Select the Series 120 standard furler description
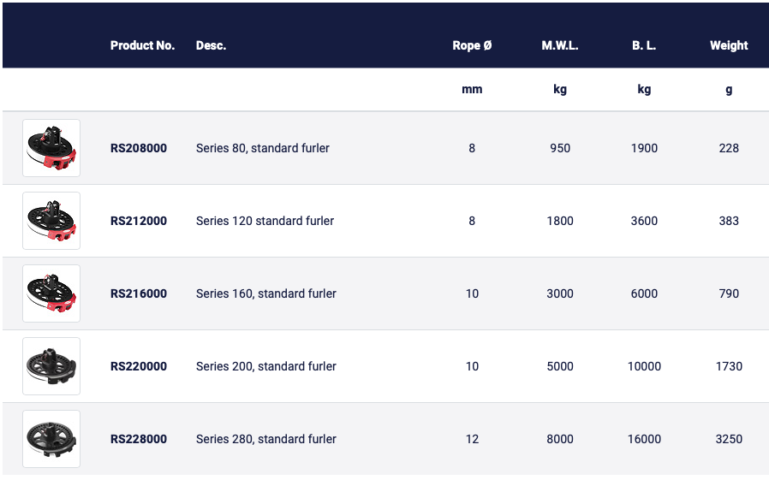The width and height of the screenshot is (769, 480). (x=265, y=221)
